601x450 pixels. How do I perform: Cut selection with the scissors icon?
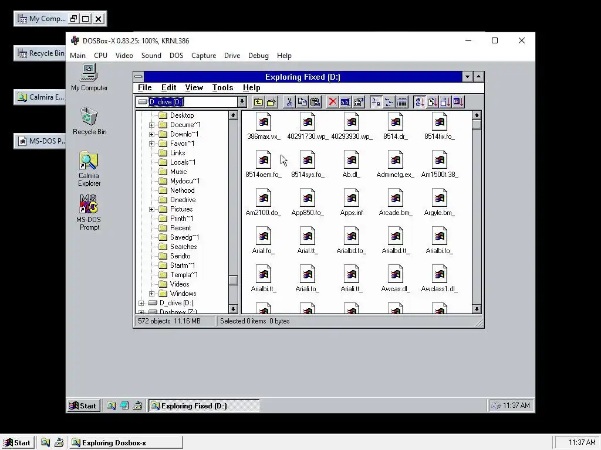(289, 102)
